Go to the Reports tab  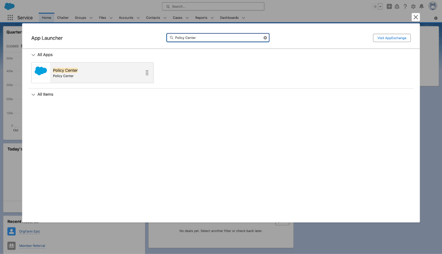(201, 18)
